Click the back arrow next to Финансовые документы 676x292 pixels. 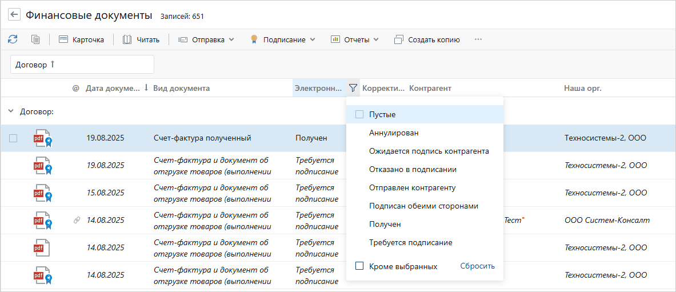pos(14,15)
